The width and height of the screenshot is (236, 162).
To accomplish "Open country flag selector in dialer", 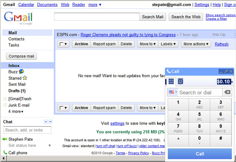I will pos(172,92).
